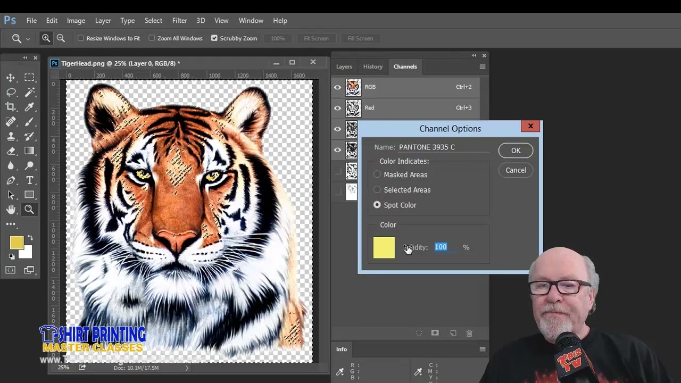Collapse the toolbox double-arrow
The height and width of the screenshot is (383, 681).
pos(25,57)
